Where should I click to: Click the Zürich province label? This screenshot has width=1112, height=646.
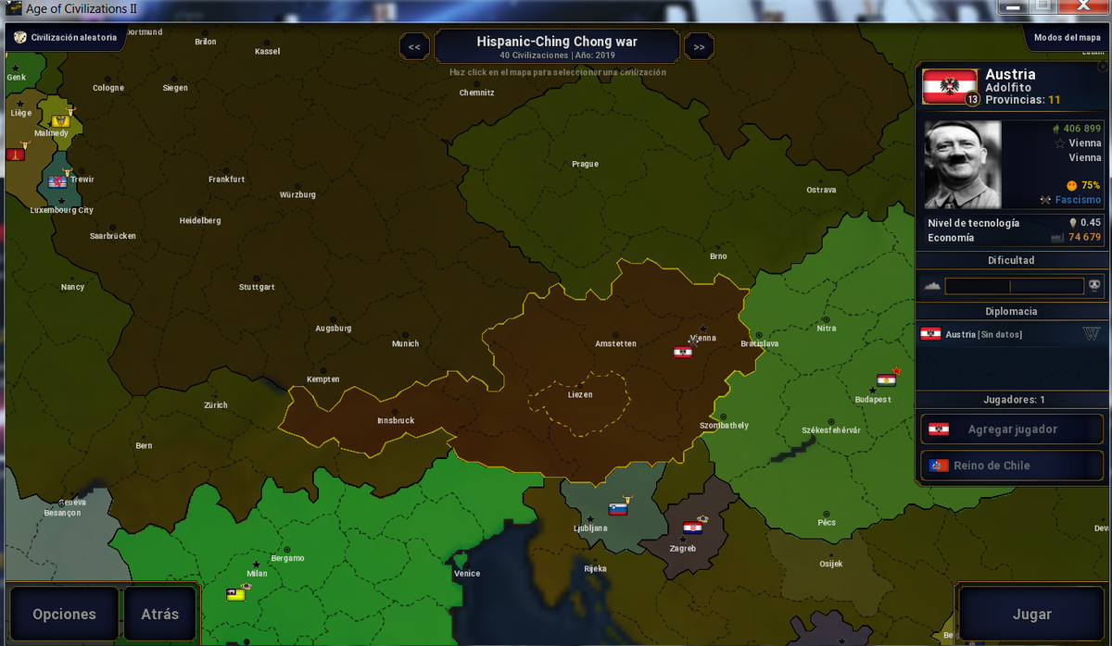click(215, 405)
